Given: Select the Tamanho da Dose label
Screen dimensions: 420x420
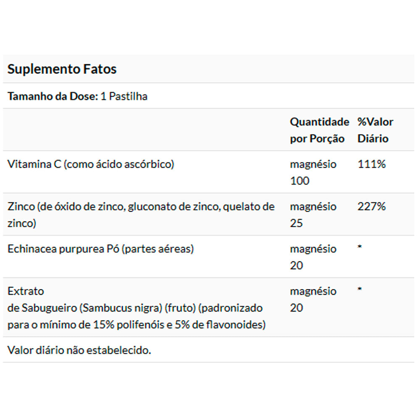Looking at the screenshot, I should point(52,96).
